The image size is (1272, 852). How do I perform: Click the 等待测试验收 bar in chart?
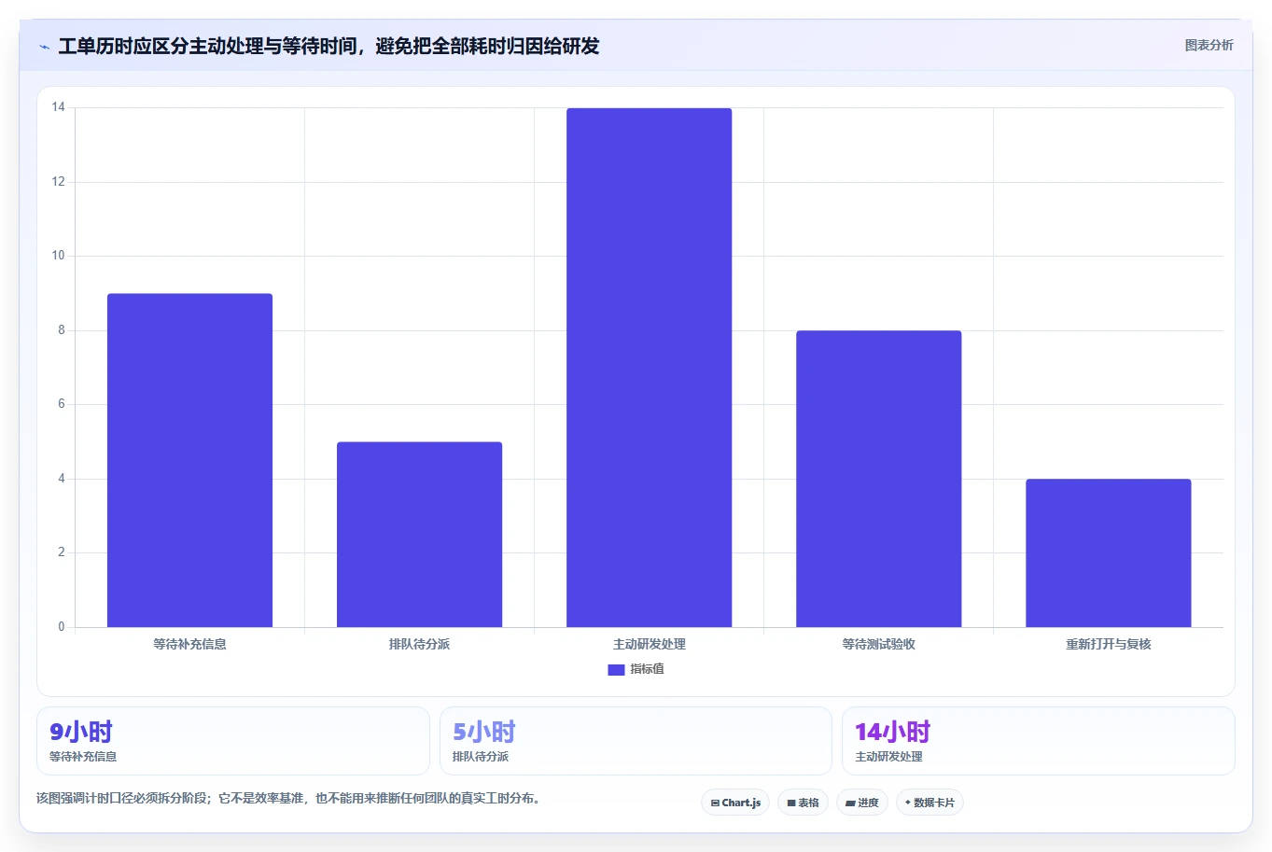click(878, 479)
